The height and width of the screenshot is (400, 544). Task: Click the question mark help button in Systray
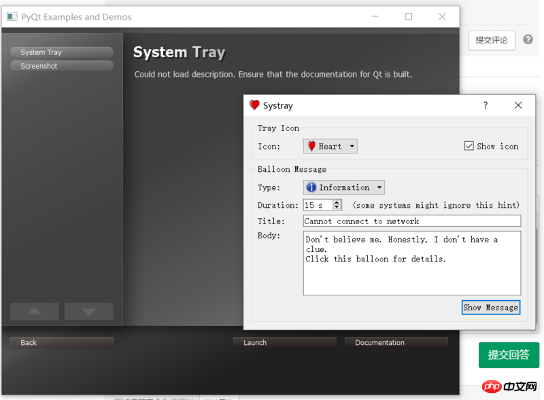pos(486,105)
